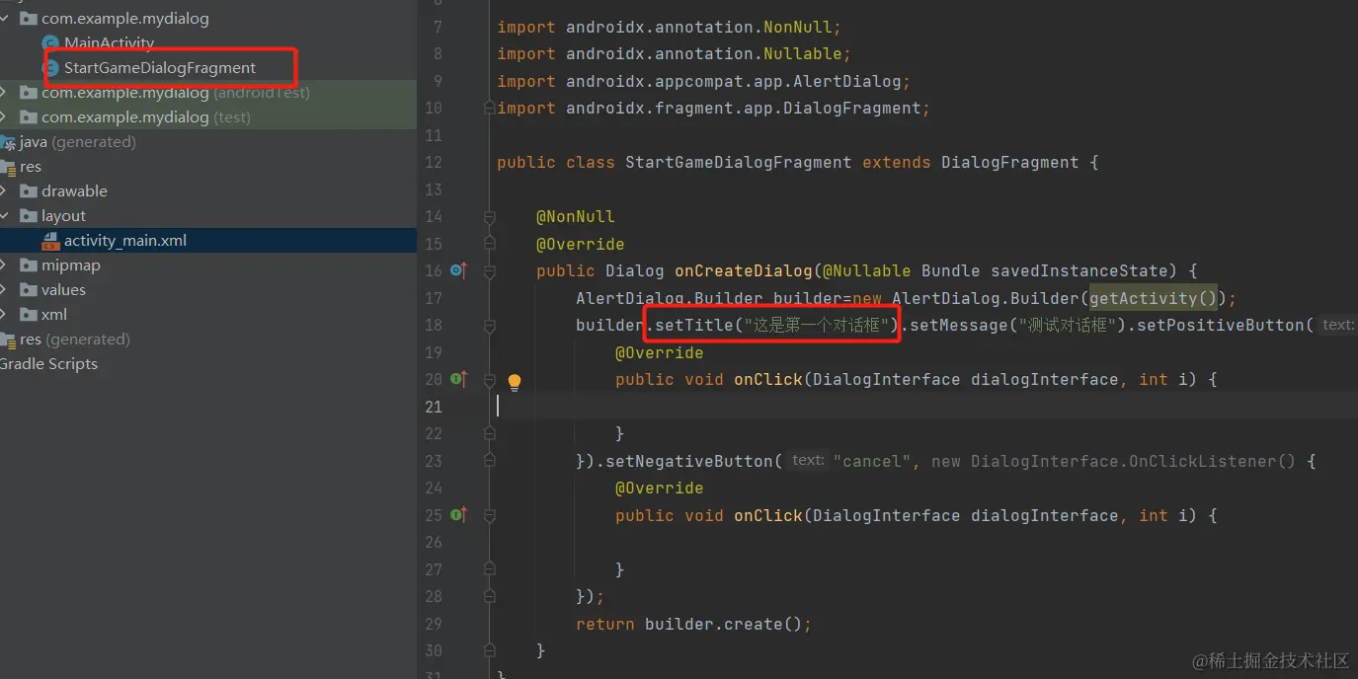Expand the mipmap folder arrow
The width and height of the screenshot is (1358, 679).
click(x=5, y=265)
